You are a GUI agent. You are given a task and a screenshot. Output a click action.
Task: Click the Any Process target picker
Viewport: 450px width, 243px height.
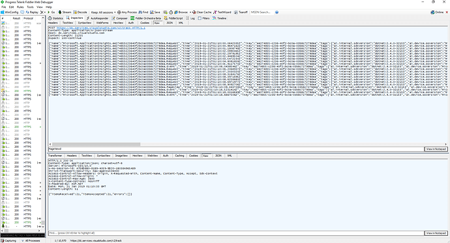coord(127,12)
